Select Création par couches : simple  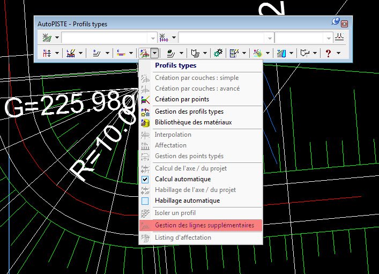click(201, 78)
